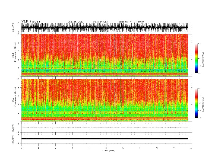Click time axis tick label "3"

coord(72,148)
